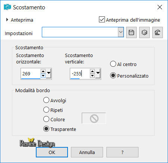168x163 pixels.
Task: Select the Al centro radio button
Action: pyautogui.click(x=113, y=64)
